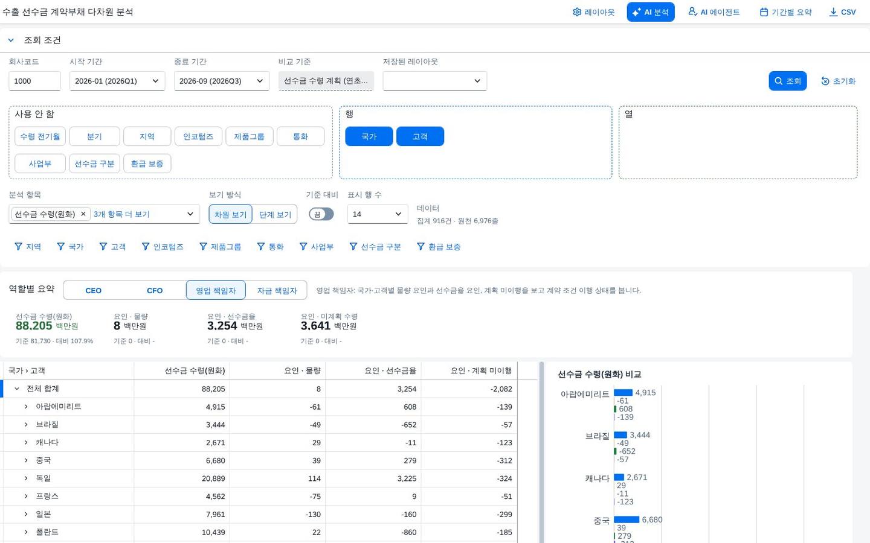Screen dimensions: 870x543
Task: Select the CFO role tab
Action: (x=155, y=290)
